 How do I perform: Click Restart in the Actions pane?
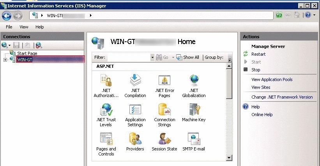click(258, 54)
